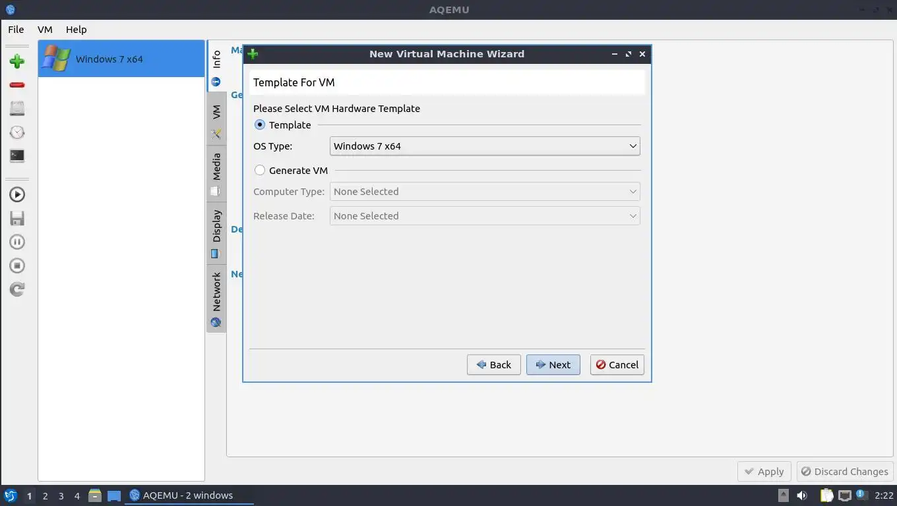Switch to the Info tab
This screenshot has width=897, height=506.
coord(216,67)
